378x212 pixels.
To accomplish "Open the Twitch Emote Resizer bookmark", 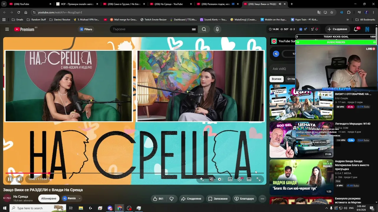I will coord(154,20).
